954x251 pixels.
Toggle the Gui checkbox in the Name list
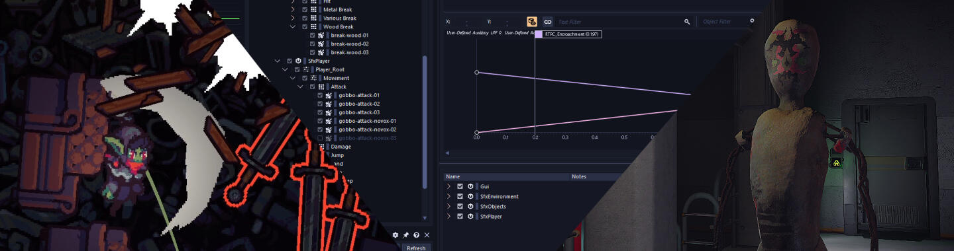tap(460, 186)
